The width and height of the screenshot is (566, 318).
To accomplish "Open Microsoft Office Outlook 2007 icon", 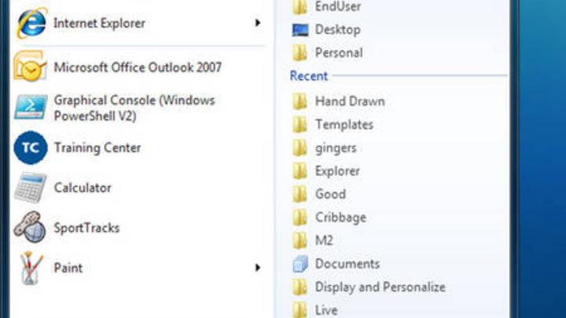I will [x=30, y=68].
